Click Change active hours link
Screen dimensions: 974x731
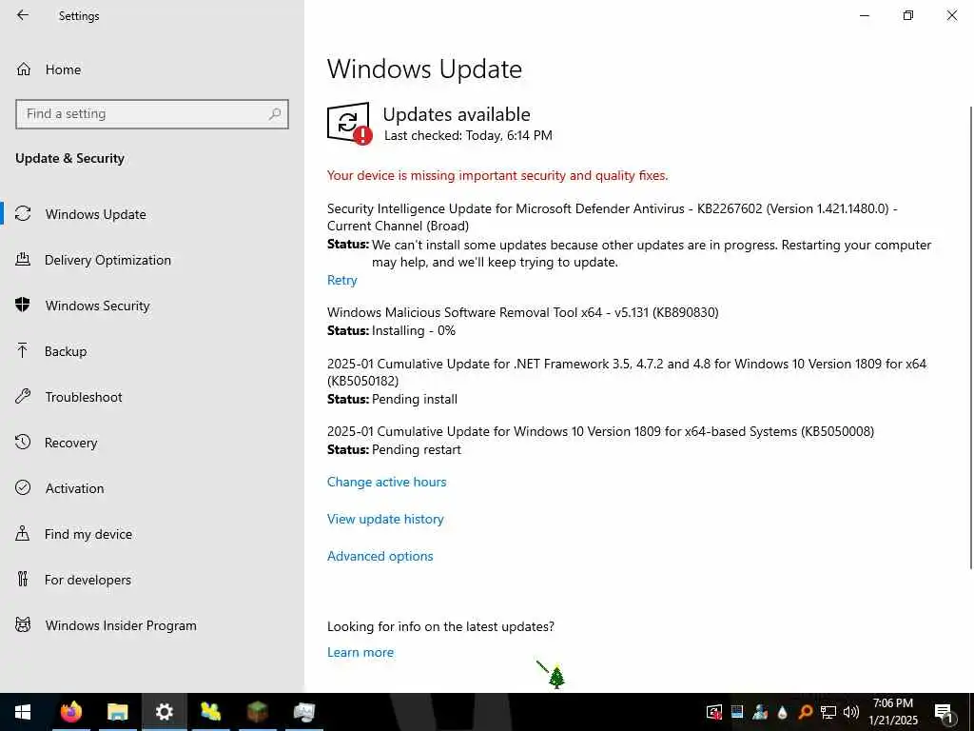pyautogui.click(x=386, y=482)
